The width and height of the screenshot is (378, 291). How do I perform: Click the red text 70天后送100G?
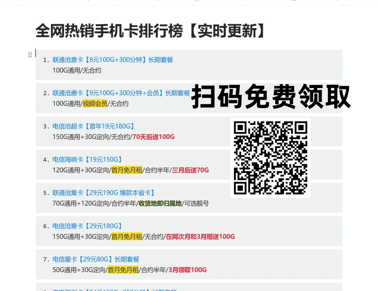(154, 137)
